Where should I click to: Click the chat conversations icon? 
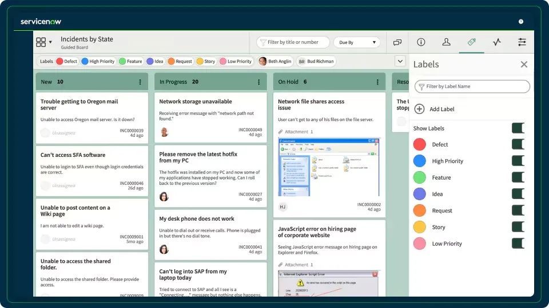click(x=397, y=42)
